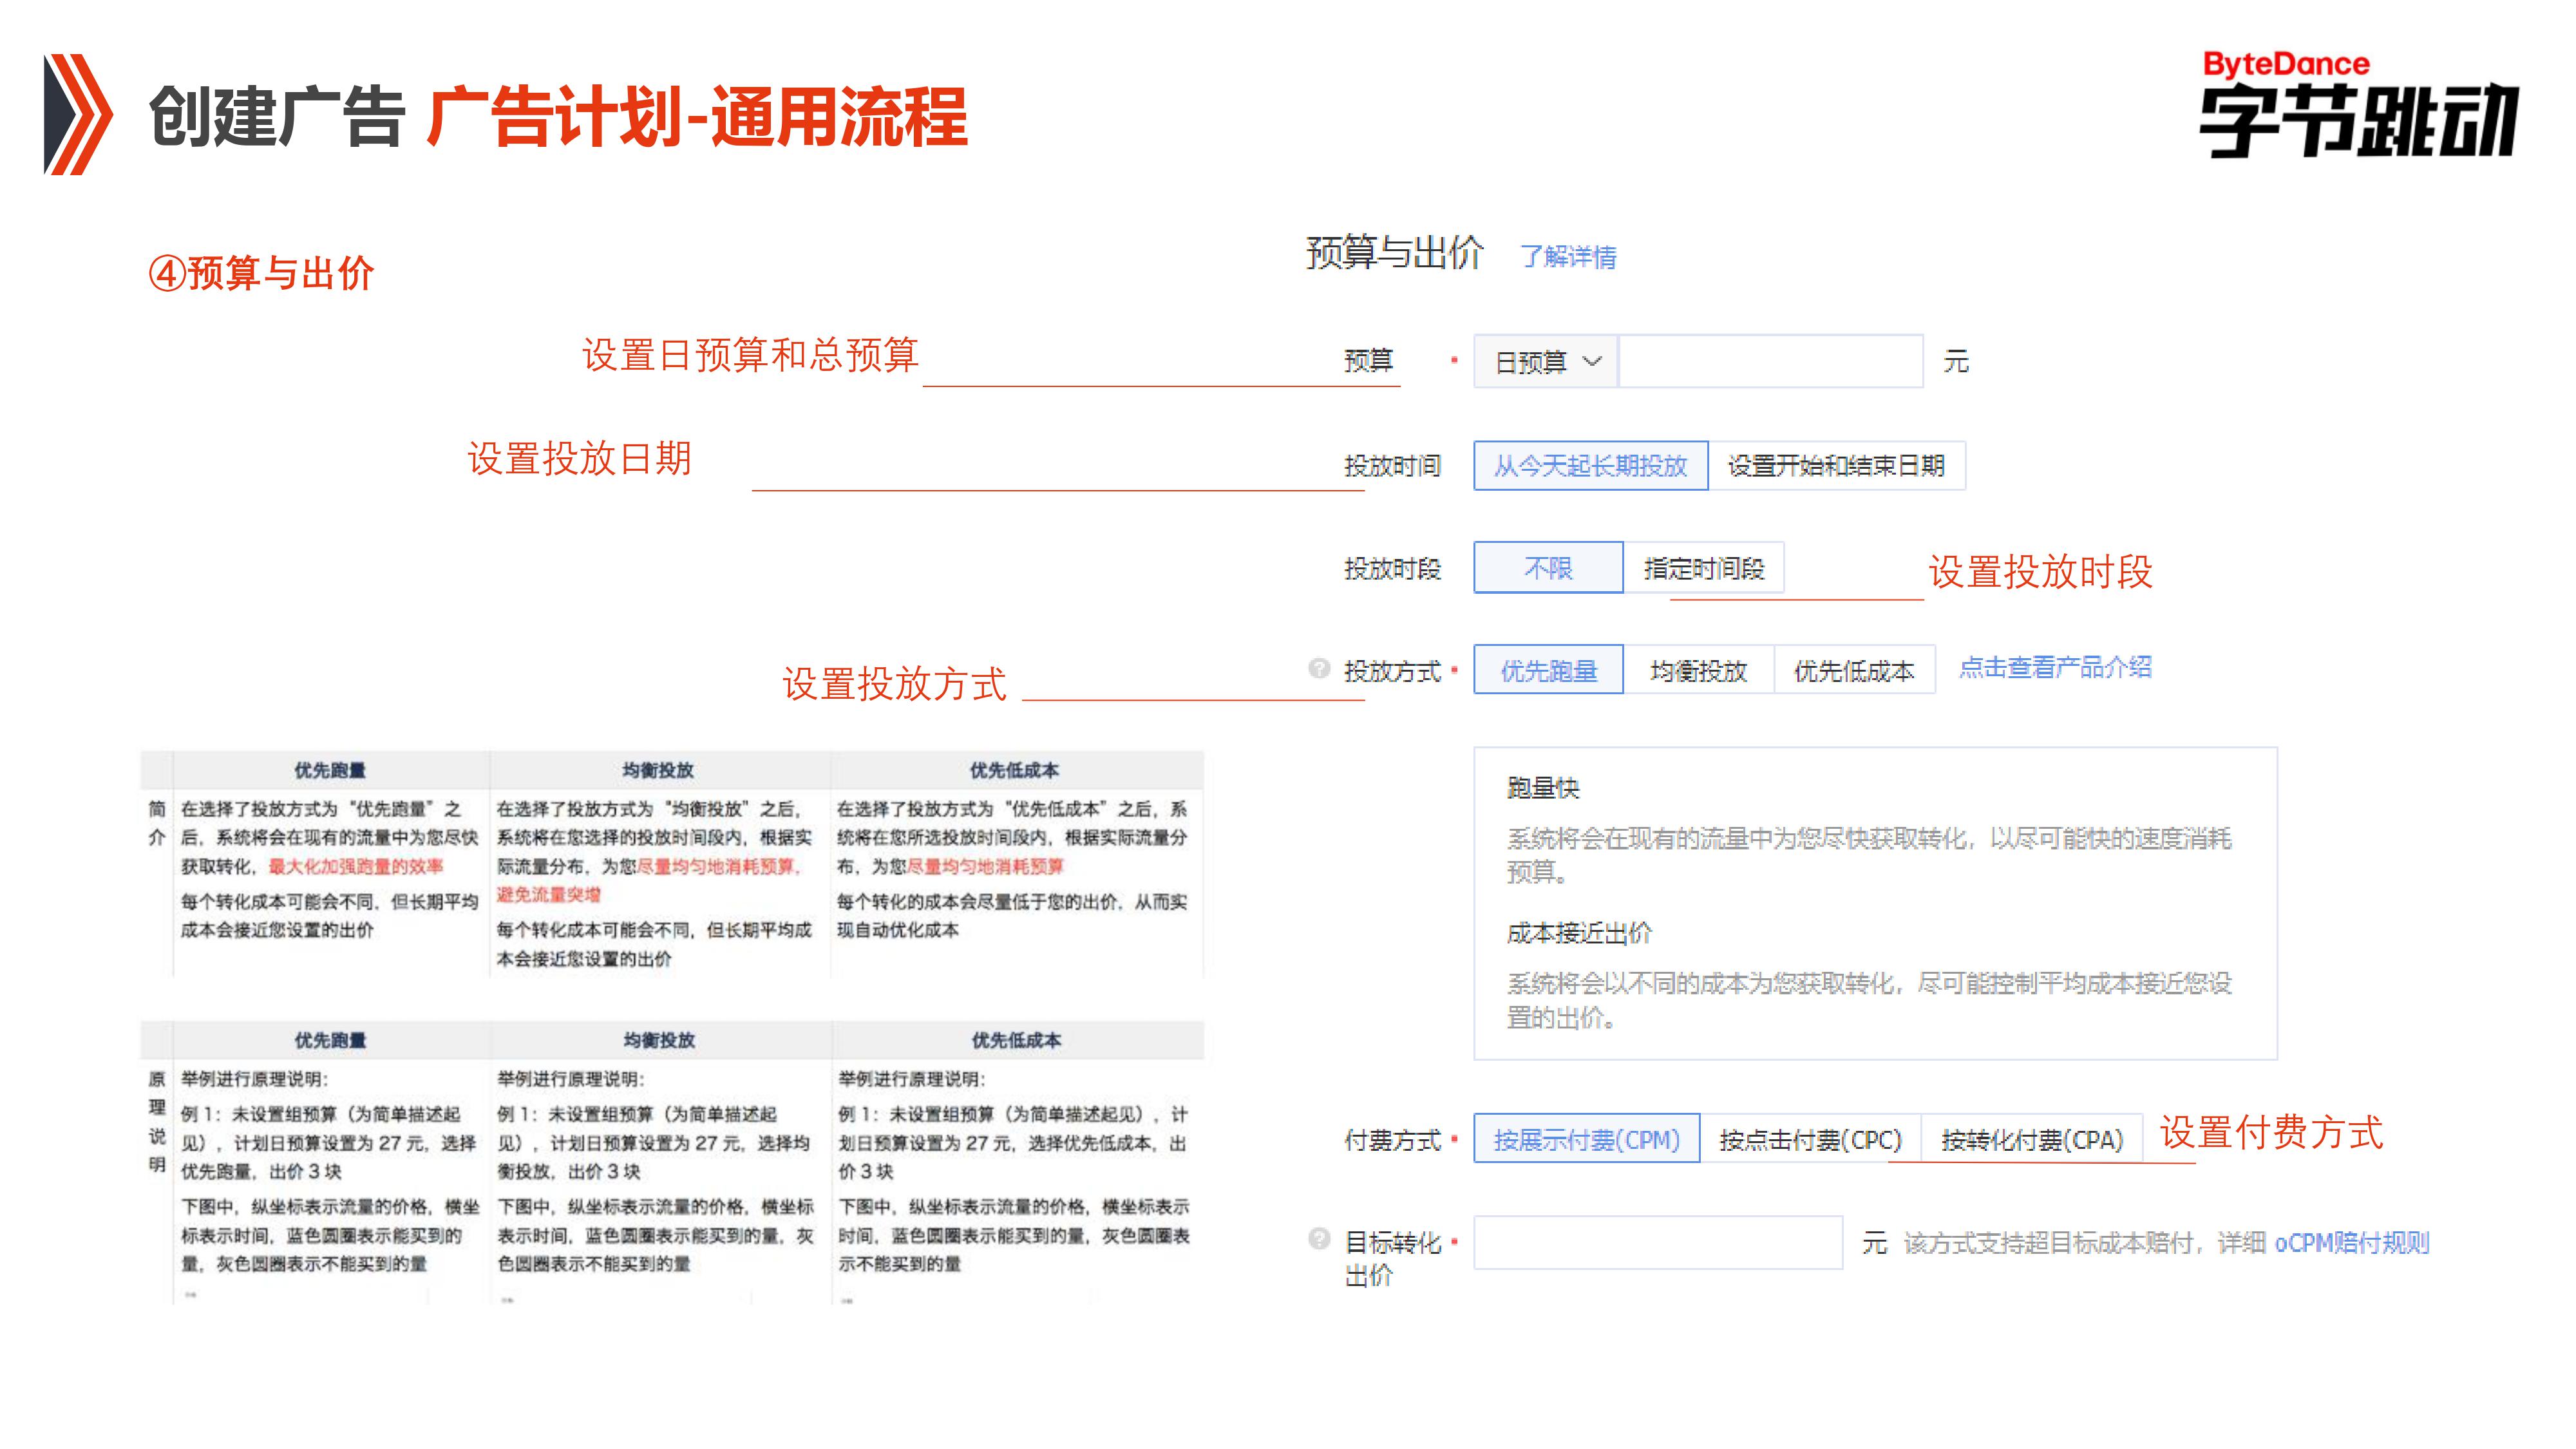Choose 指定时间段 for 投放时段
Image resolution: width=2576 pixels, height=1449 pixels.
coord(1703,568)
